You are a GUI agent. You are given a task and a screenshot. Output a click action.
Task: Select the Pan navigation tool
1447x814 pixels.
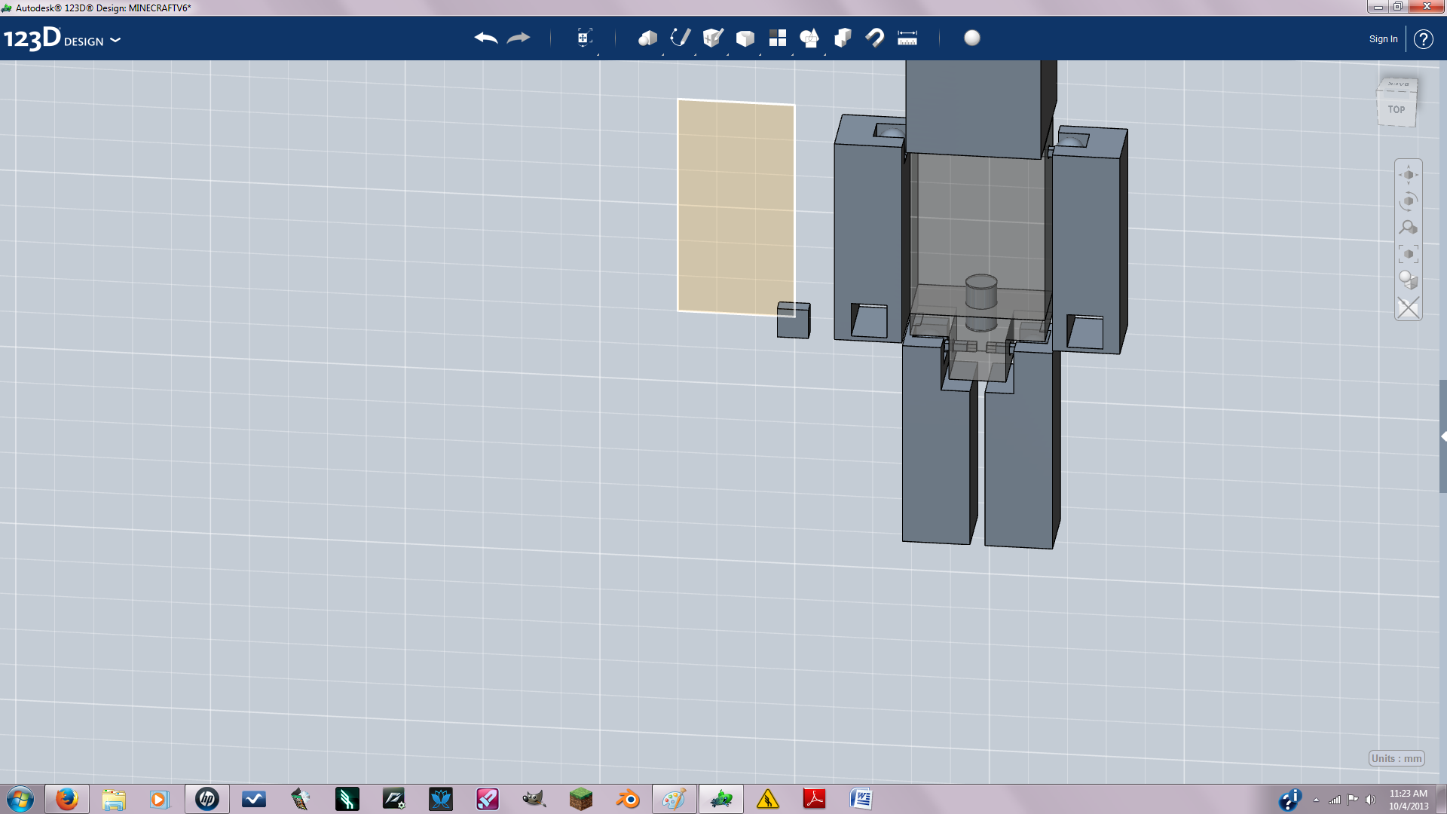click(x=1408, y=175)
